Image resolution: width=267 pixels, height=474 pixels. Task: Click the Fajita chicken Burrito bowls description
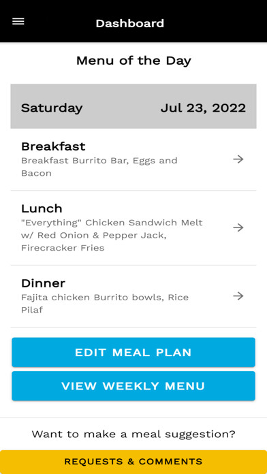coord(105,304)
